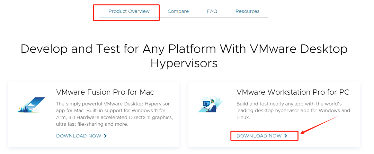Screen dimensions: 374x154
Task: Open the FAQ tab
Action: [x=212, y=11]
